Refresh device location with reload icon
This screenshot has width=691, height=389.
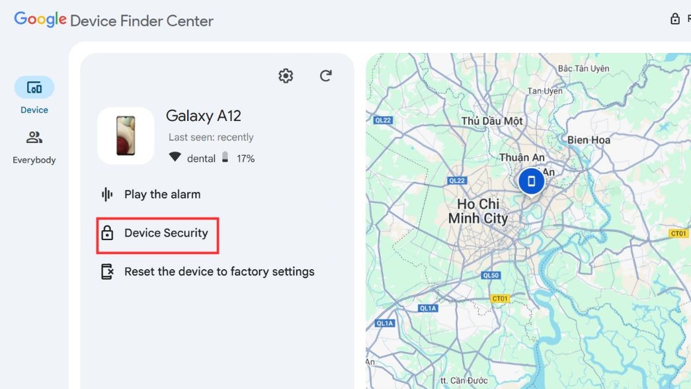(x=325, y=76)
